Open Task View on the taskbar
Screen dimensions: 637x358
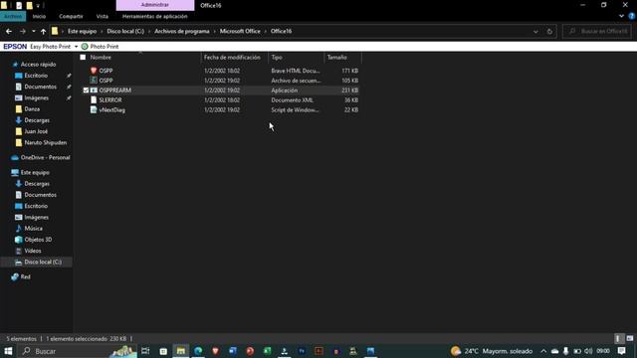coord(145,351)
